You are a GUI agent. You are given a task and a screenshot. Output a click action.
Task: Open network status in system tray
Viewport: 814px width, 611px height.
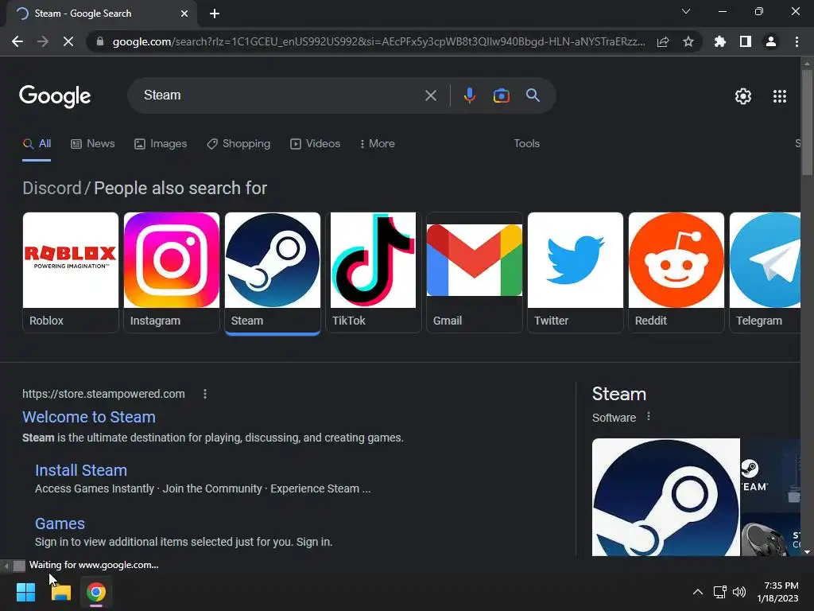720,592
